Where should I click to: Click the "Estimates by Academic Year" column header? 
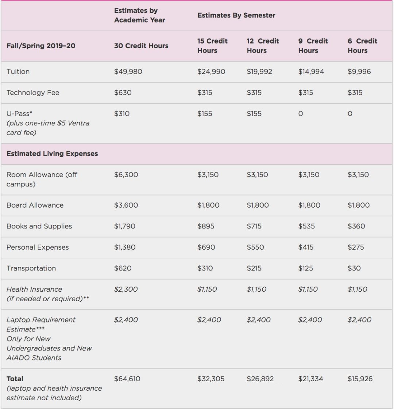139,15
